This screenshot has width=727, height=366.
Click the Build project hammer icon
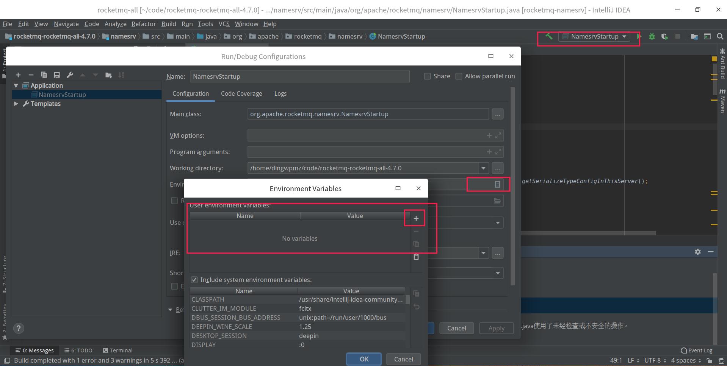pyautogui.click(x=549, y=36)
